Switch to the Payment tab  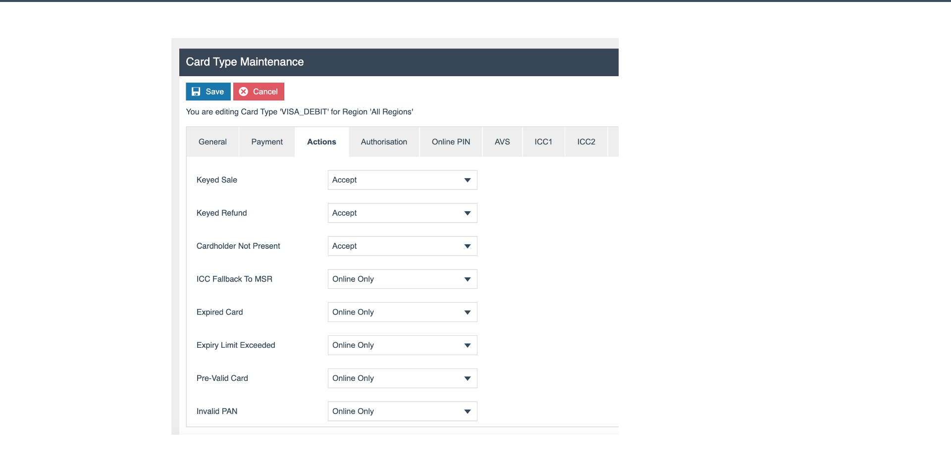pos(266,141)
